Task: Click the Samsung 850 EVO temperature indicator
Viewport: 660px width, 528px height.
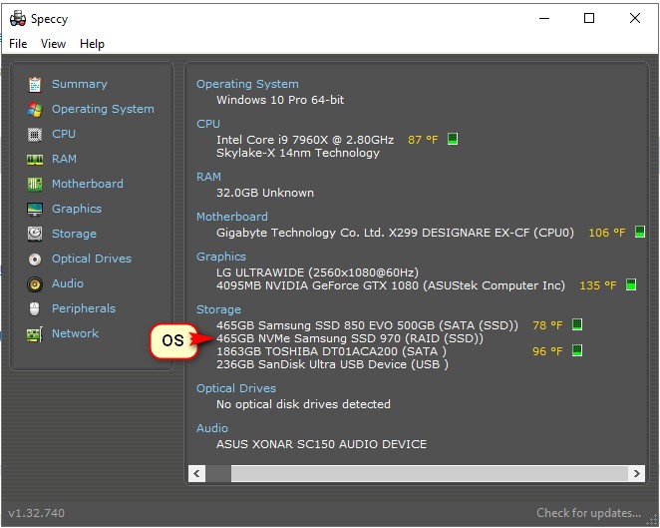Action: [577, 324]
